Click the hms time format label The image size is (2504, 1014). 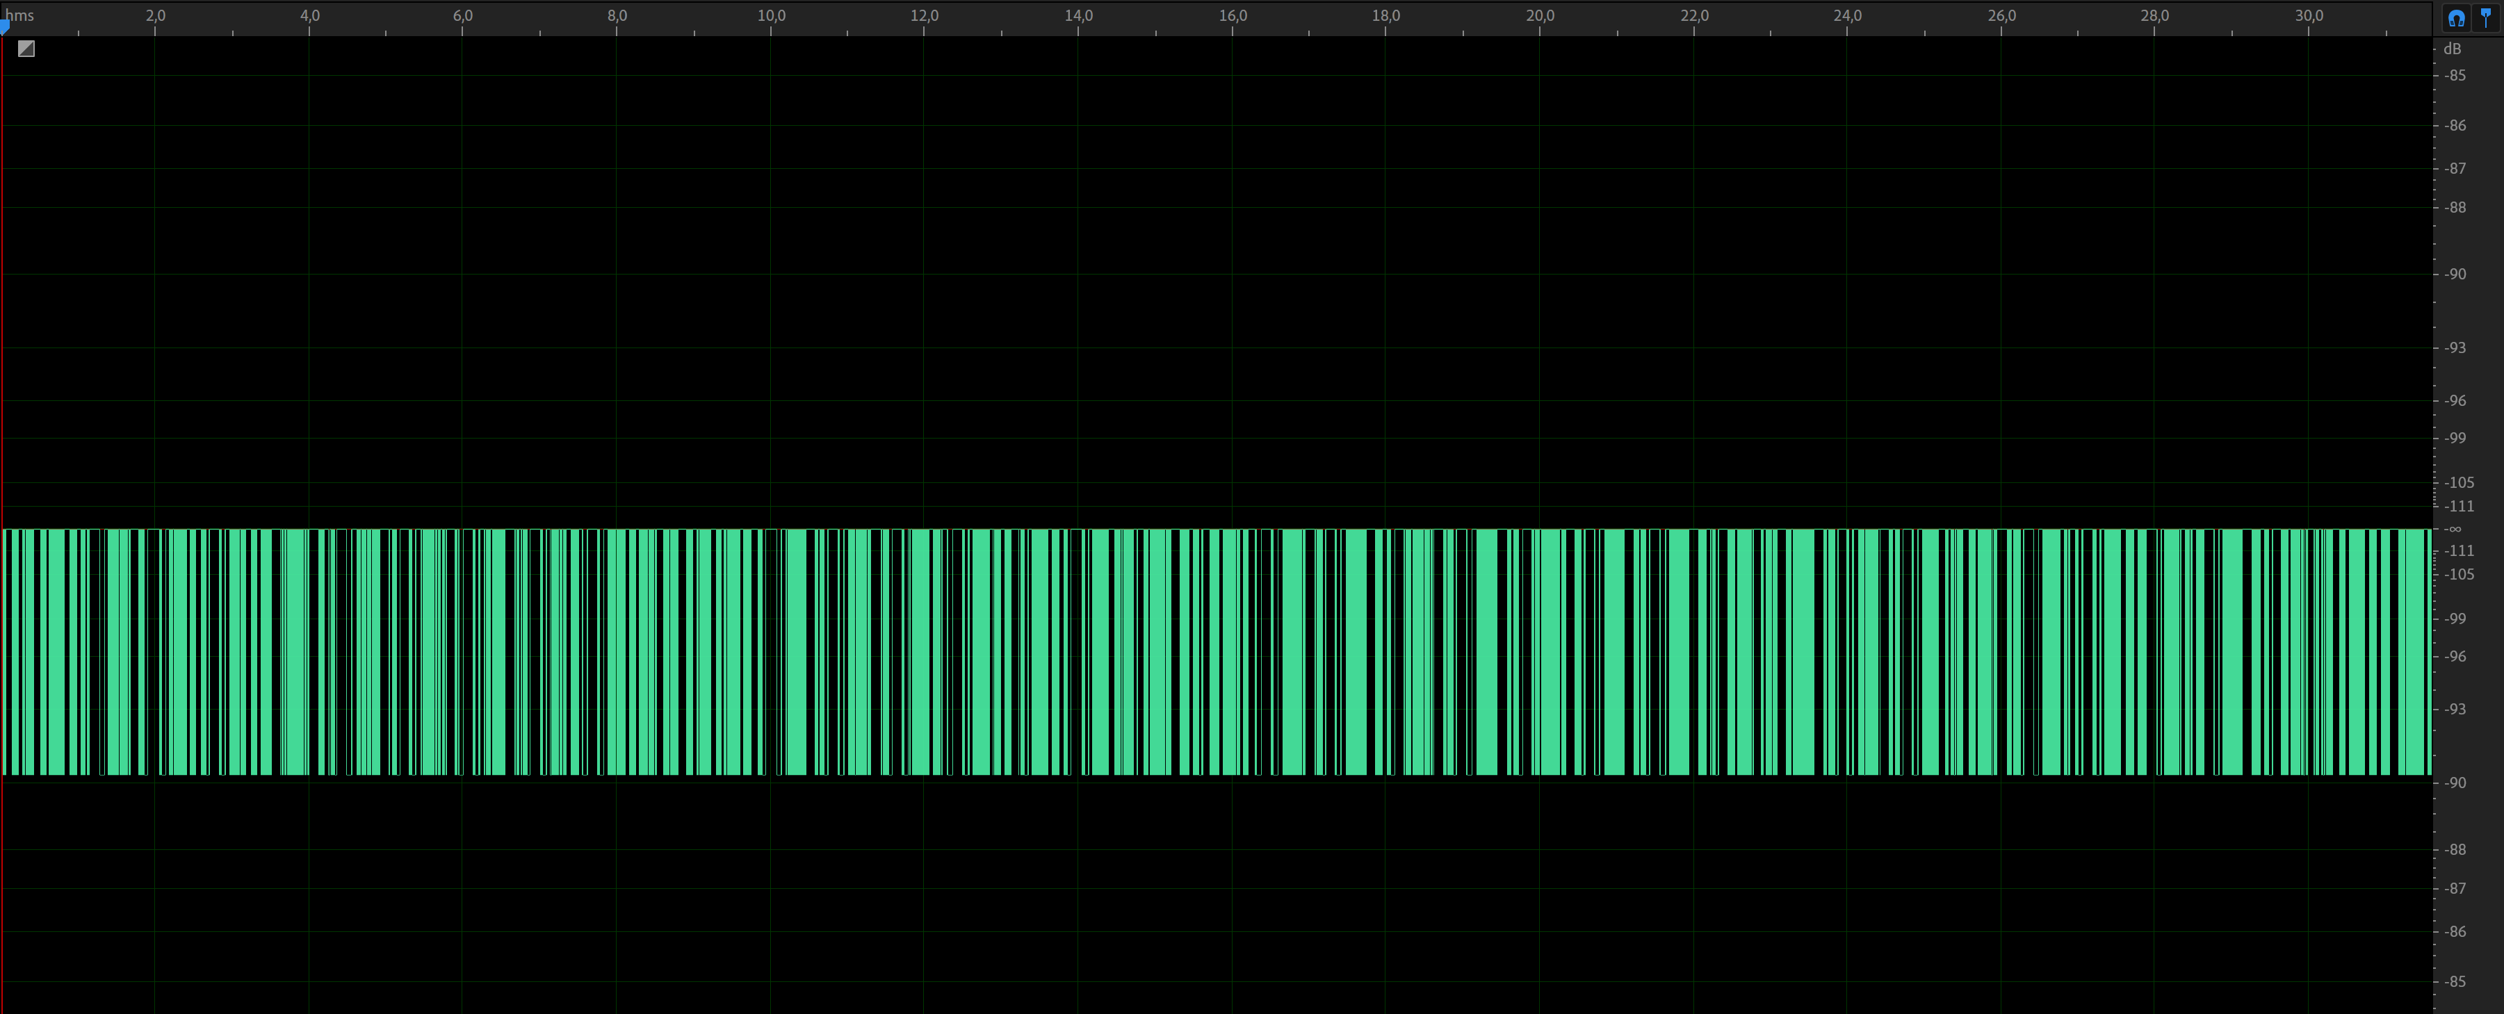point(20,15)
